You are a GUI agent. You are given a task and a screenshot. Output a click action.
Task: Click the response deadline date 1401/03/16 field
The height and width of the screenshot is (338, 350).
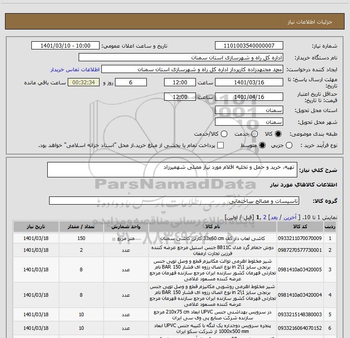click(x=249, y=82)
